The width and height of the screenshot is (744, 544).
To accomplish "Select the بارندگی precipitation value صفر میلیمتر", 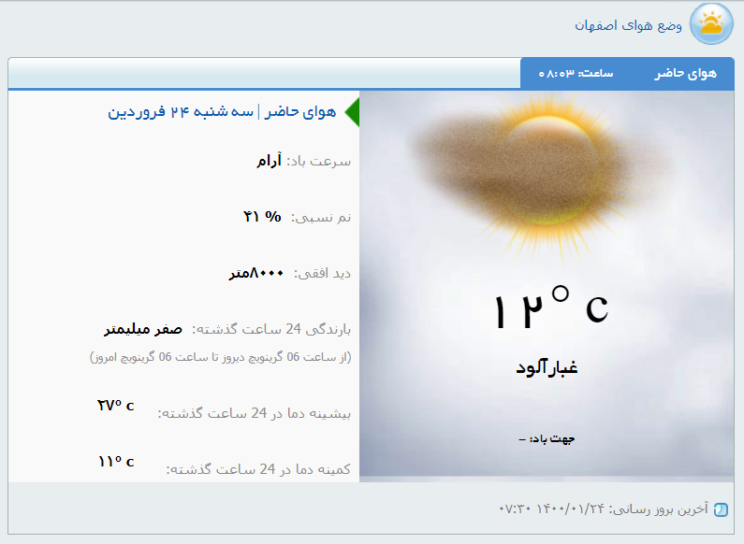I will (143, 329).
